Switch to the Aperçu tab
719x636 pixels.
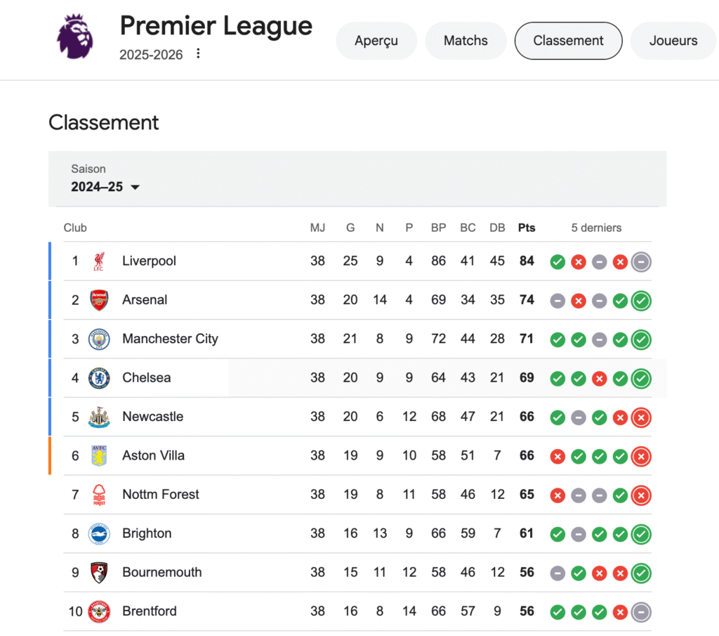coord(376,40)
